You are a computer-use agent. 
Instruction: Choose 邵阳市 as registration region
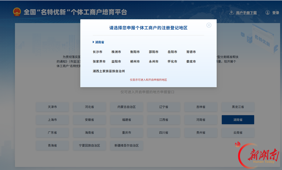point(154,52)
